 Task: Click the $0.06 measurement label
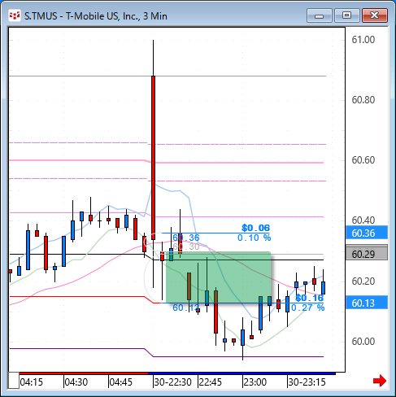coord(256,228)
